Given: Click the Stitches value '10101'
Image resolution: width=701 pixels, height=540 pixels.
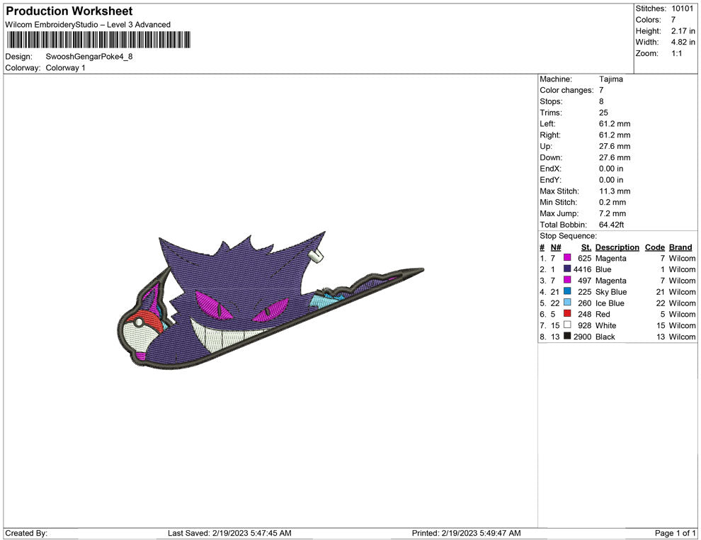Looking at the screenshot, I should coord(682,9).
